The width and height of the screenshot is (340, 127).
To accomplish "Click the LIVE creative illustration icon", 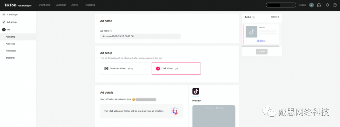I will (x=175, y=111).
